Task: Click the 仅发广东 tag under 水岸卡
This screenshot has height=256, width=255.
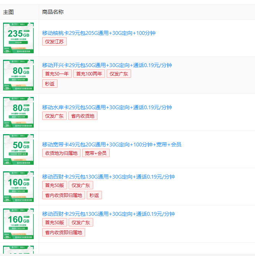Action: [x=54, y=116]
